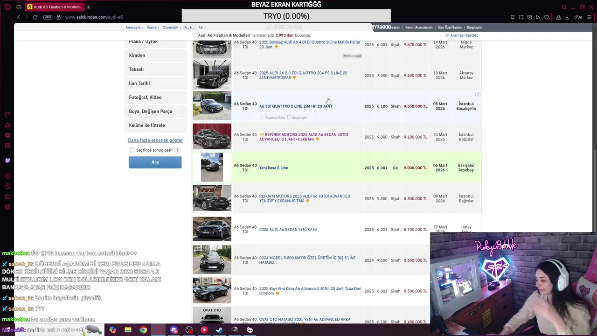This screenshot has width=597, height=336.
Task: Expand the Boya, Değişen Parça filter
Action: tap(155, 112)
